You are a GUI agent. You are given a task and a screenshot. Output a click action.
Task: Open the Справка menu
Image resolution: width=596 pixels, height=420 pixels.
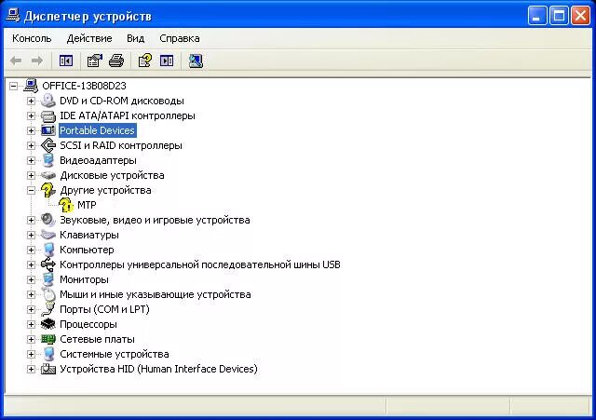coord(180,38)
